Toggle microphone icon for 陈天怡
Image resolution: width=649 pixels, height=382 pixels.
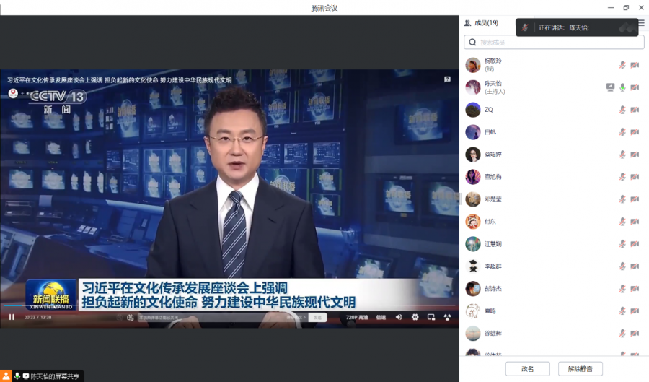click(622, 87)
